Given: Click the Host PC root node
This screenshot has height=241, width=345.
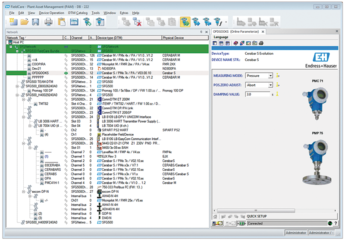Looking at the screenshot, I should (18, 42).
